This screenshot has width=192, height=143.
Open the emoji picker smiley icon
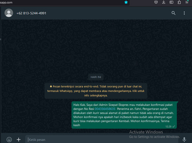coord(9,140)
